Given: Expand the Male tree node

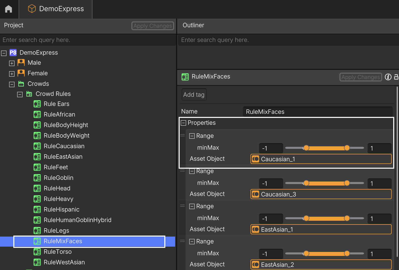Looking at the screenshot, I should point(12,63).
